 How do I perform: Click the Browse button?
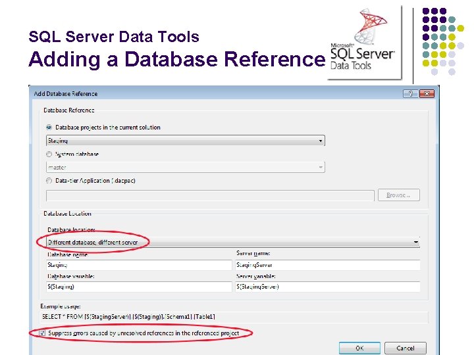coord(399,195)
